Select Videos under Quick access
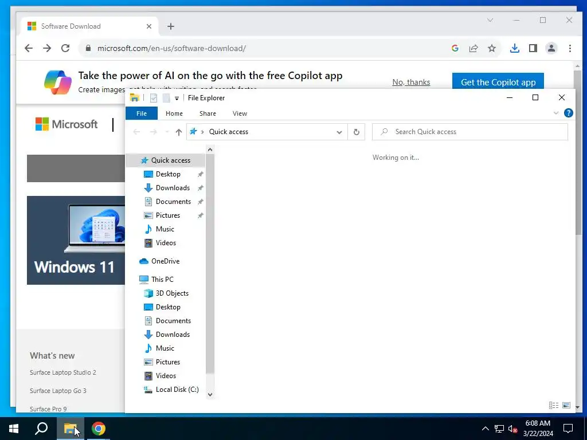Screen dimensions: 587x440 point(166,243)
